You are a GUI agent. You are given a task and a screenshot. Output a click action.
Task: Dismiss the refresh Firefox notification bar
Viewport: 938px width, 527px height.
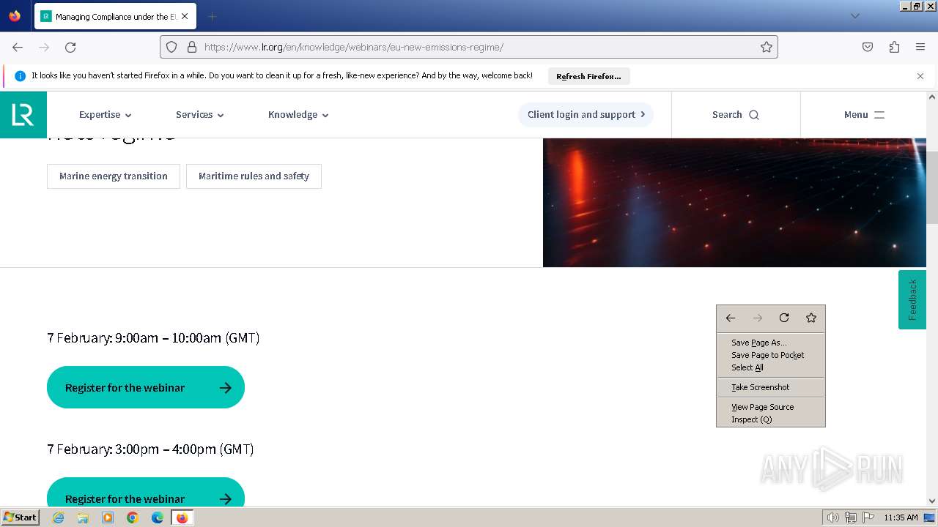[920, 76]
